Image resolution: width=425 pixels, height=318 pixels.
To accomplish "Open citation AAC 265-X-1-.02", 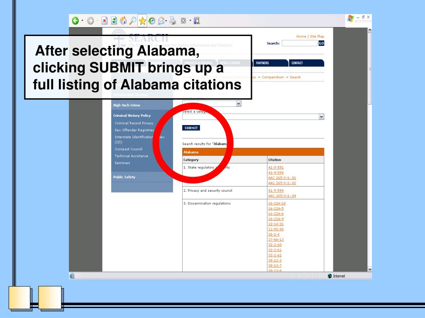I will (282, 183).
